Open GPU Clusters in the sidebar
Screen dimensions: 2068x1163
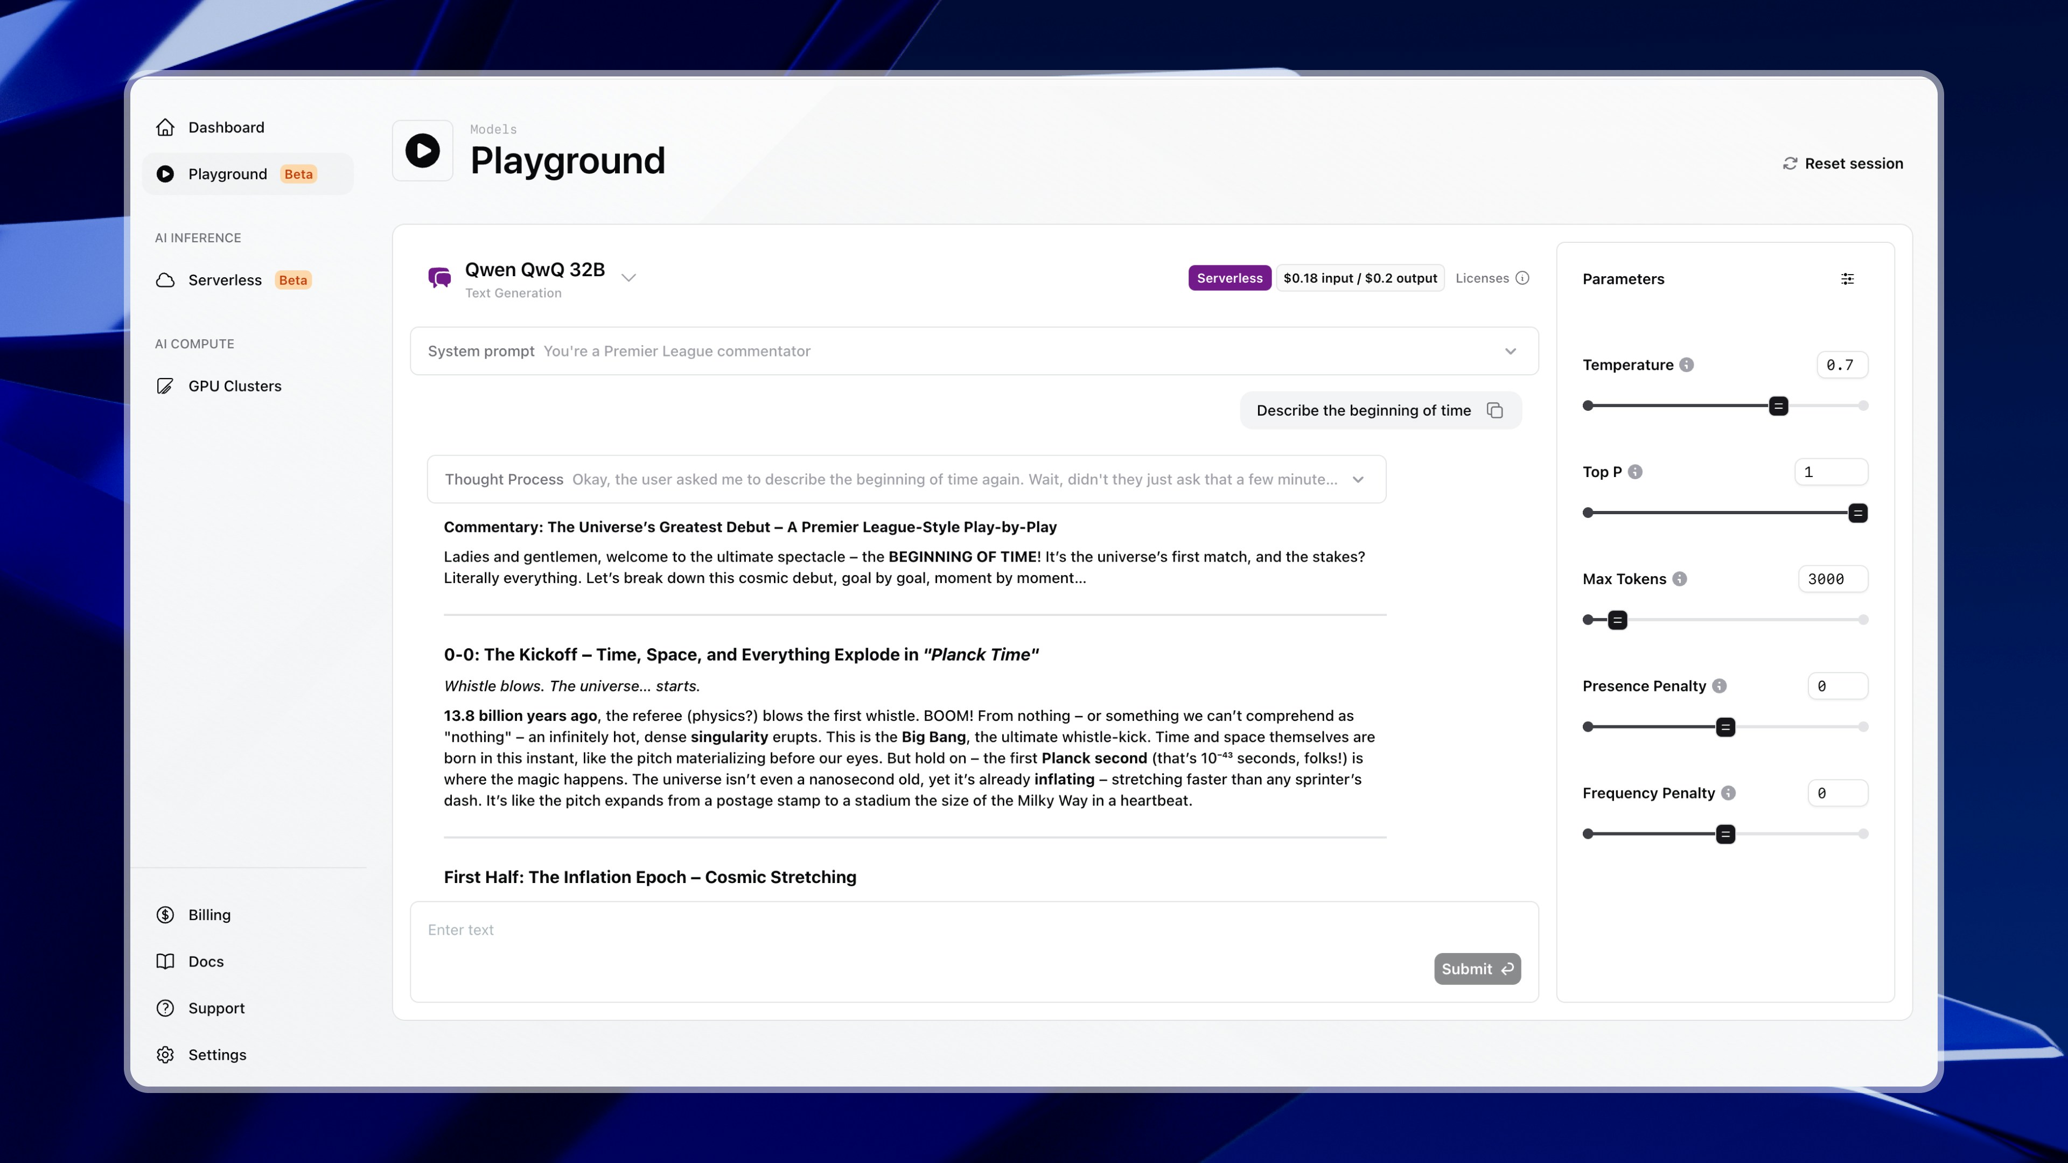tap(247, 386)
